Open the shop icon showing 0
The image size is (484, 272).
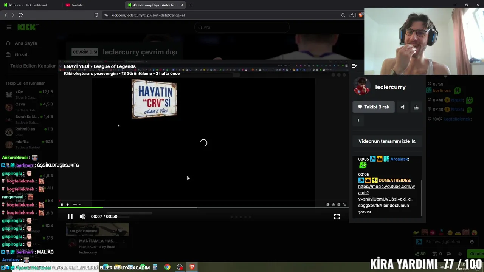point(437,254)
